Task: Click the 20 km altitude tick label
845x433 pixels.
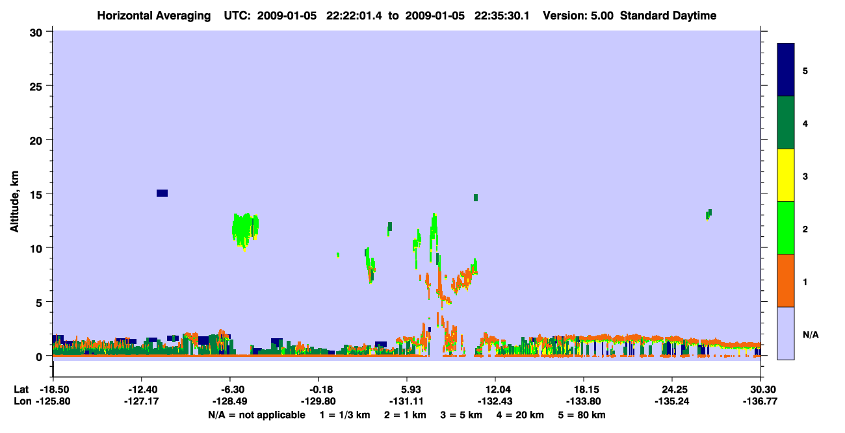Action: 37,140
